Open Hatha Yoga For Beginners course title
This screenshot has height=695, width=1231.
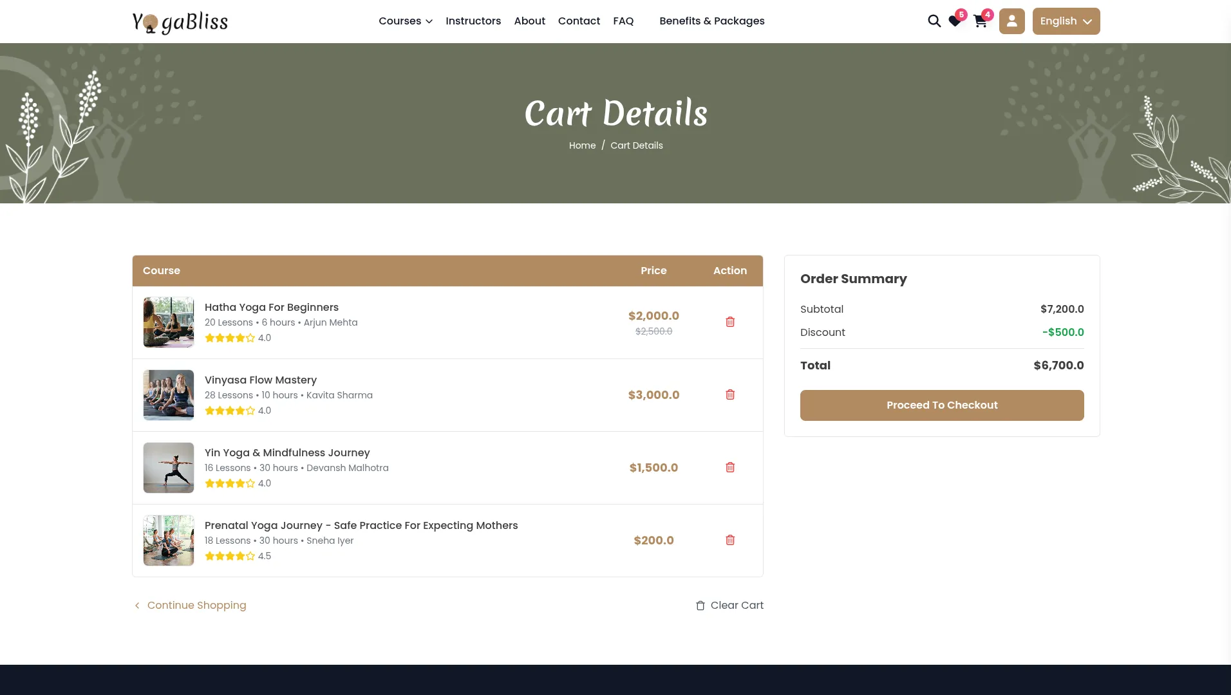[271, 308]
